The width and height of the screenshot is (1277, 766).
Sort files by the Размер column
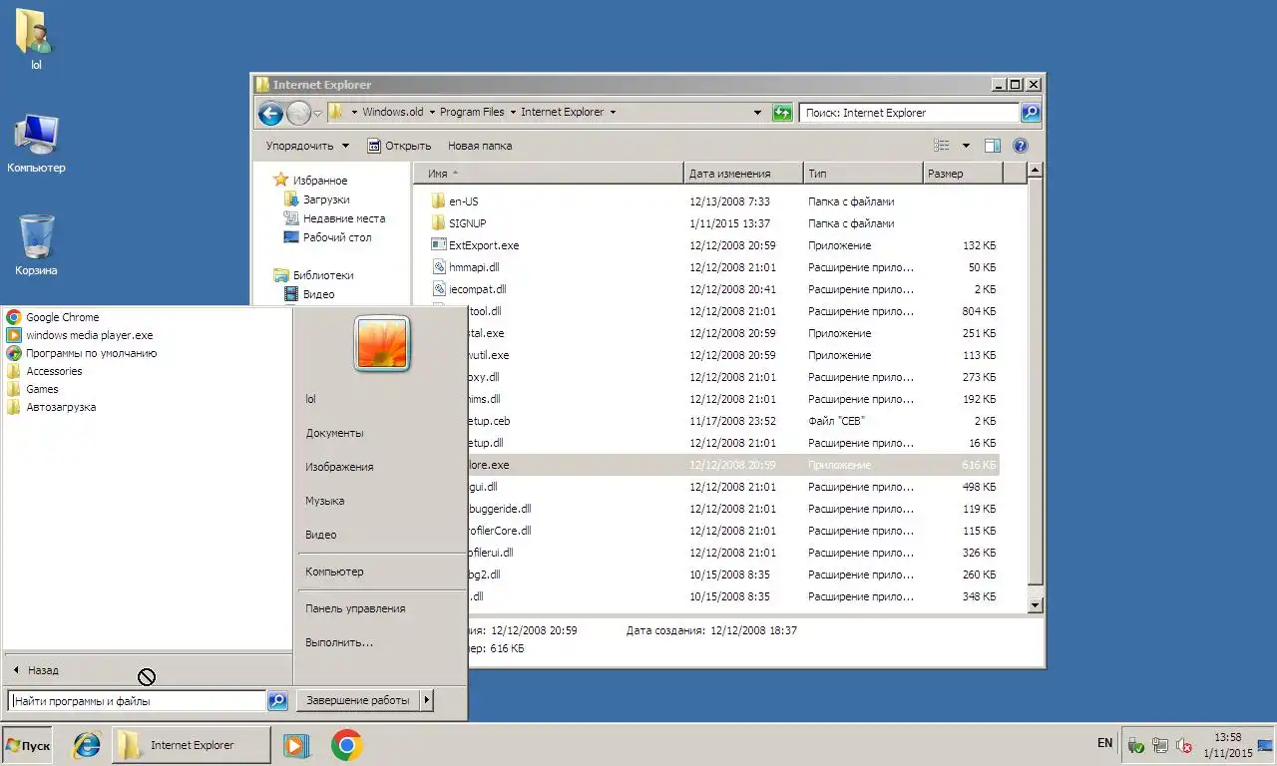pos(962,174)
